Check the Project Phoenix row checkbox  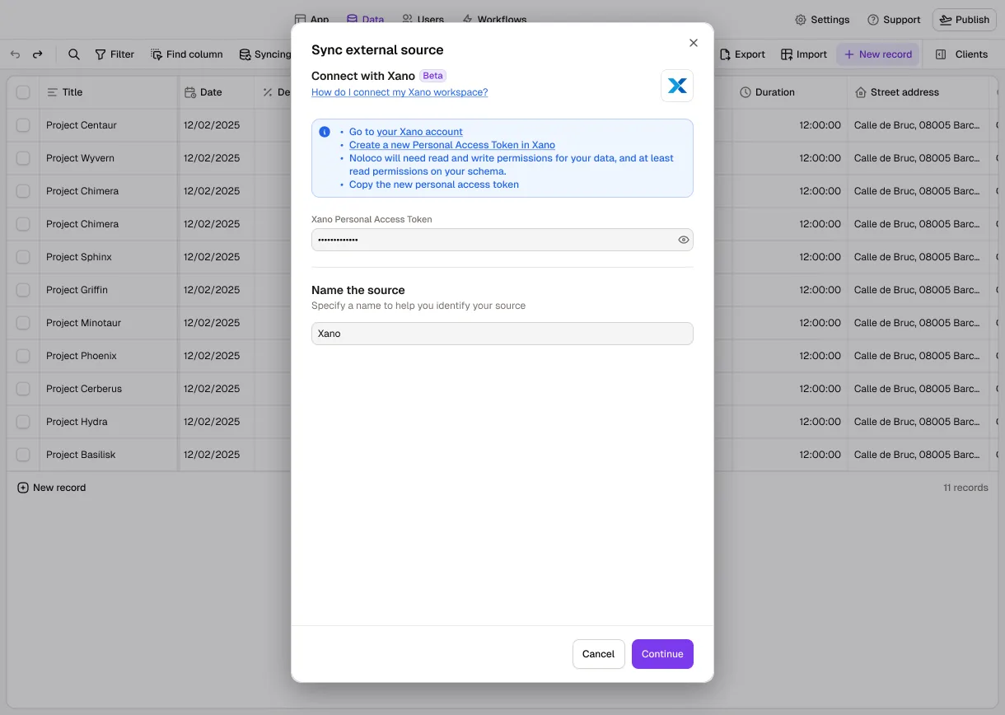[x=23, y=356]
